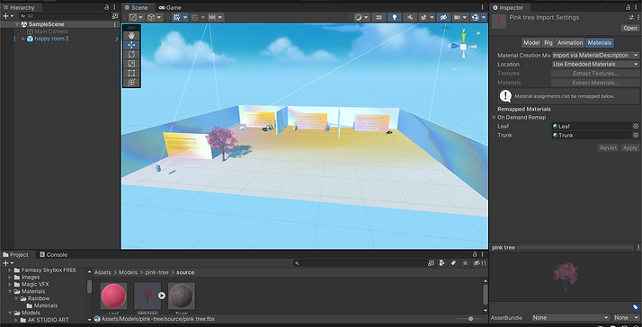Open the AssetBundle variant dropdown
The image size is (642, 327).
point(627,318)
